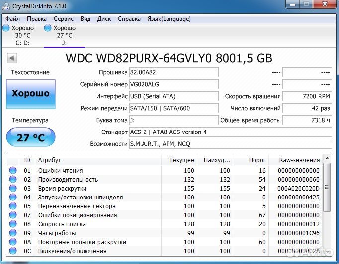This screenshot has width=339, height=264.
Task: Click status orb for Запуски/остановки шпинделя row
Action: 13,197
